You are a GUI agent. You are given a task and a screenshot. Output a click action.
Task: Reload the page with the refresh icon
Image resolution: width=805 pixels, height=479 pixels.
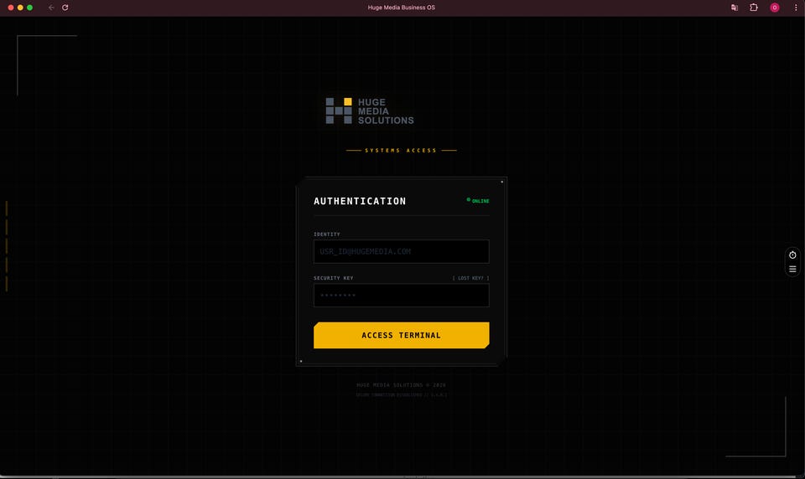pyautogui.click(x=65, y=8)
